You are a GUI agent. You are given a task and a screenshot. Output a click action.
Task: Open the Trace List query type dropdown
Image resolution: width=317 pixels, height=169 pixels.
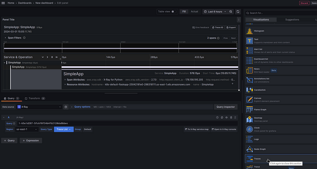point(64,129)
